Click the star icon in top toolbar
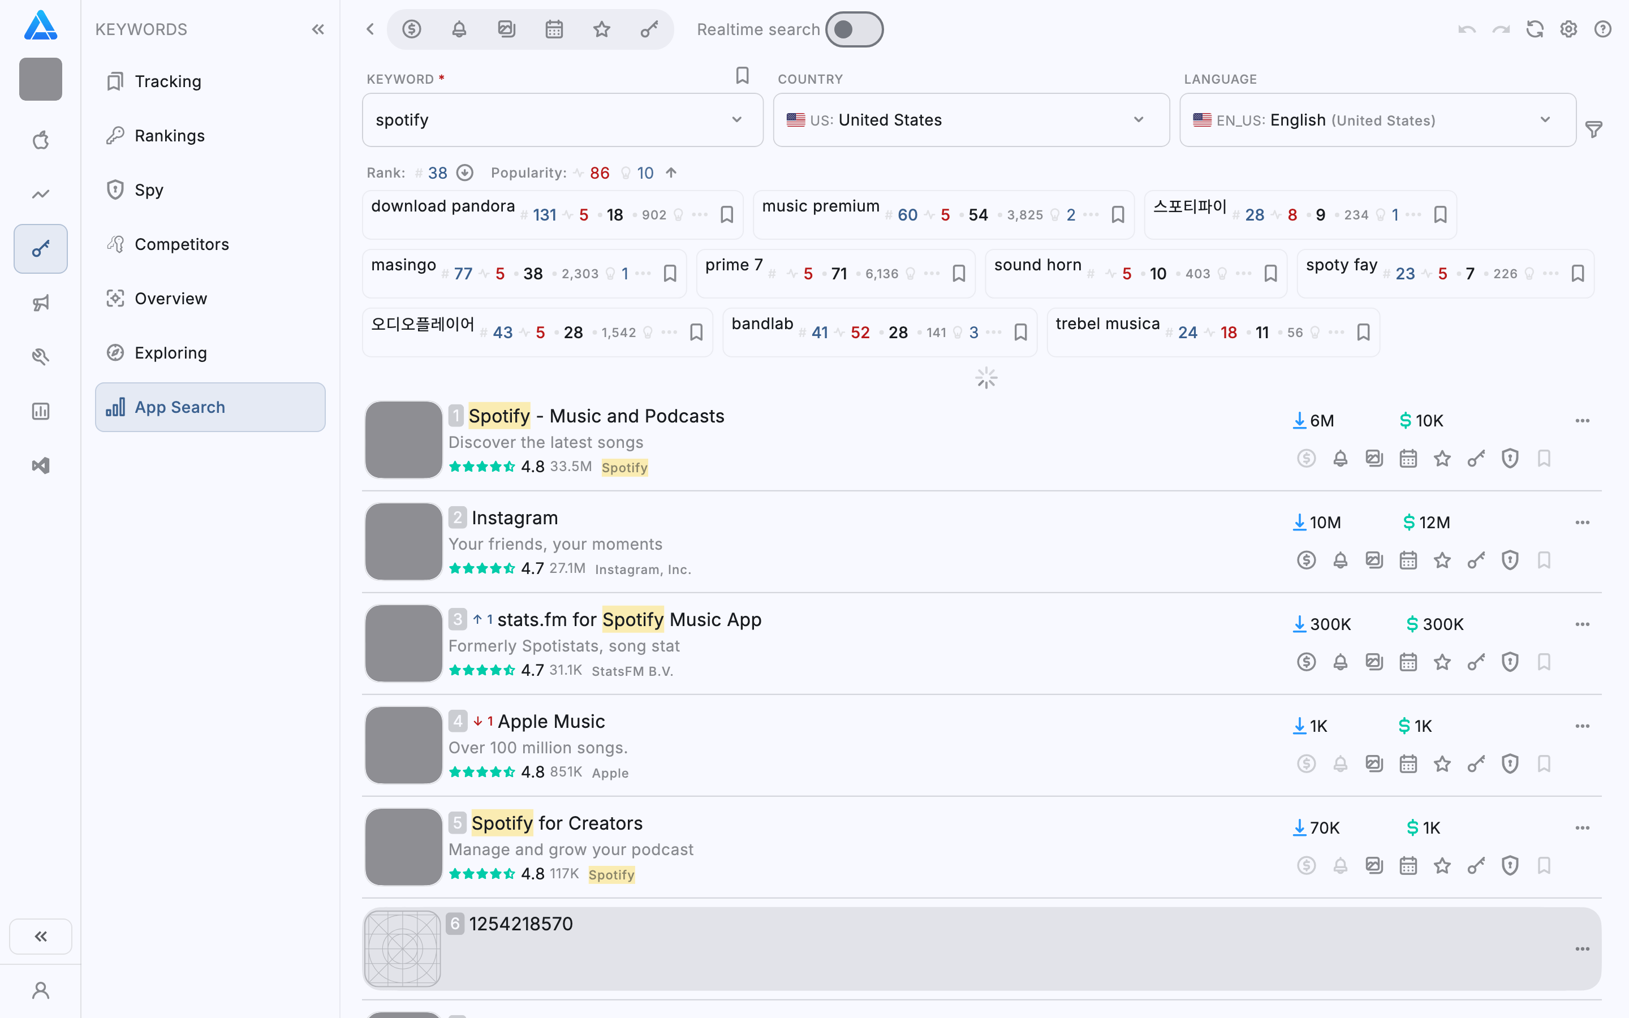This screenshot has width=1629, height=1018. (601, 29)
